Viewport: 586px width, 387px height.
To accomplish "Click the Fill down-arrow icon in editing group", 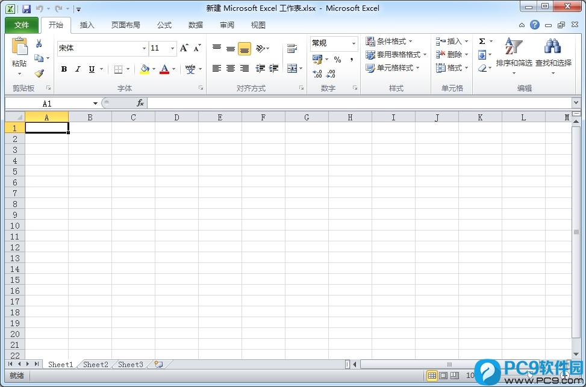I will (x=482, y=55).
